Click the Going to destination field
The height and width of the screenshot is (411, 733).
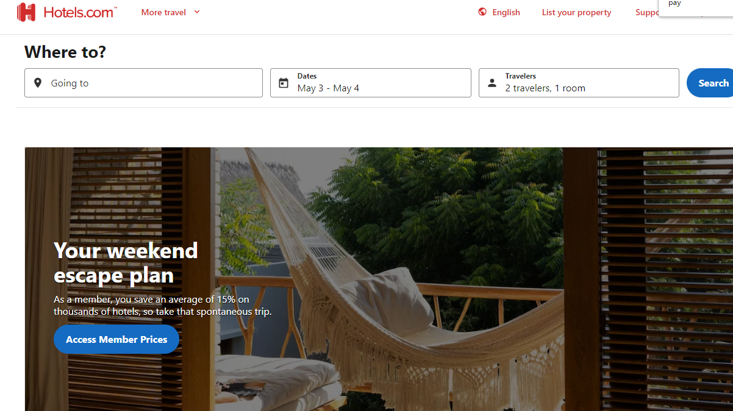pos(143,83)
